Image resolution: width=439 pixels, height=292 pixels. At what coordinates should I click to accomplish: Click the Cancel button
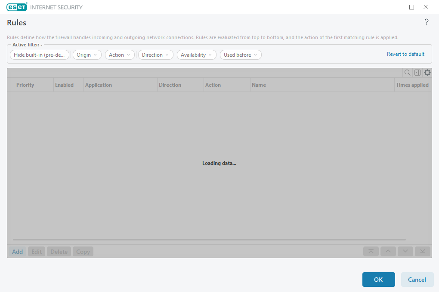point(417,280)
